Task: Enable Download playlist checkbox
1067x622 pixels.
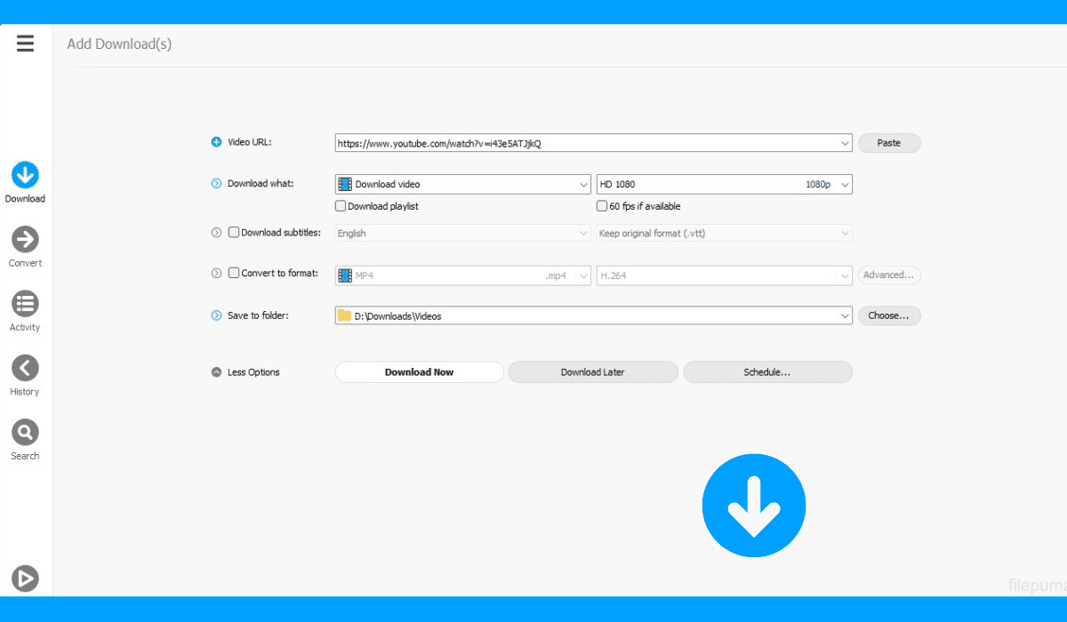Action: coord(341,206)
